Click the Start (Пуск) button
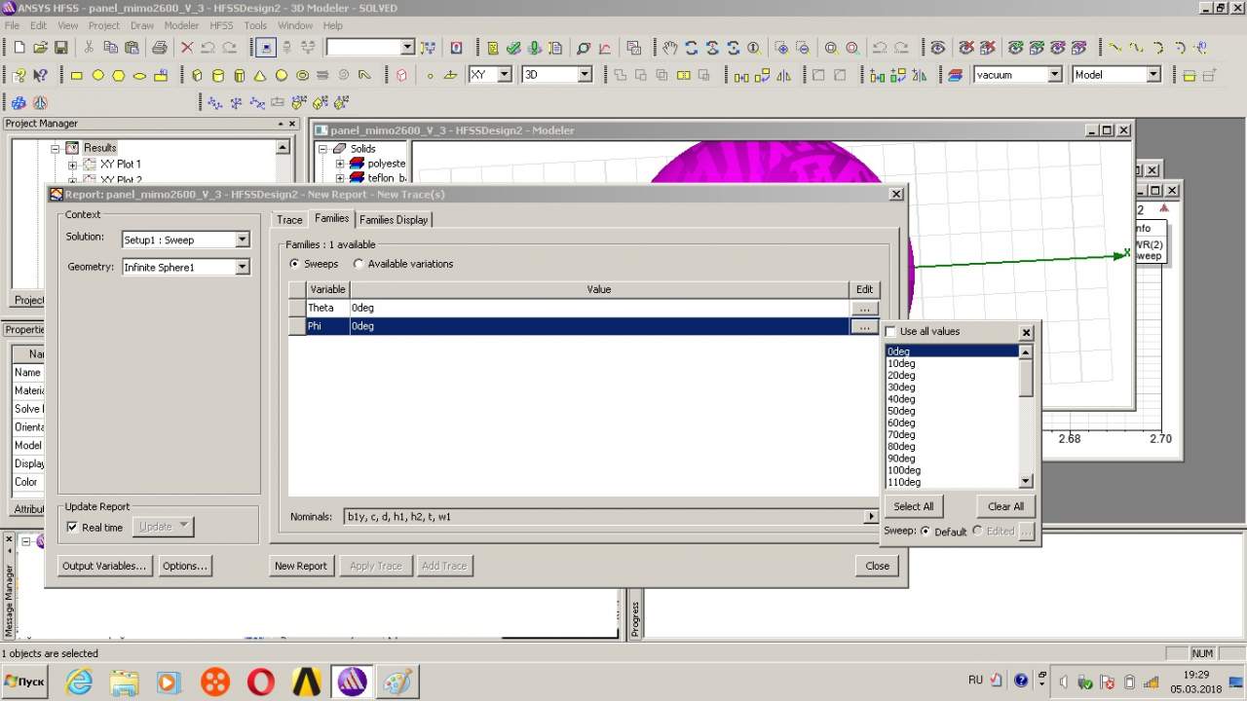1247x701 pixels. click(24, 682)
